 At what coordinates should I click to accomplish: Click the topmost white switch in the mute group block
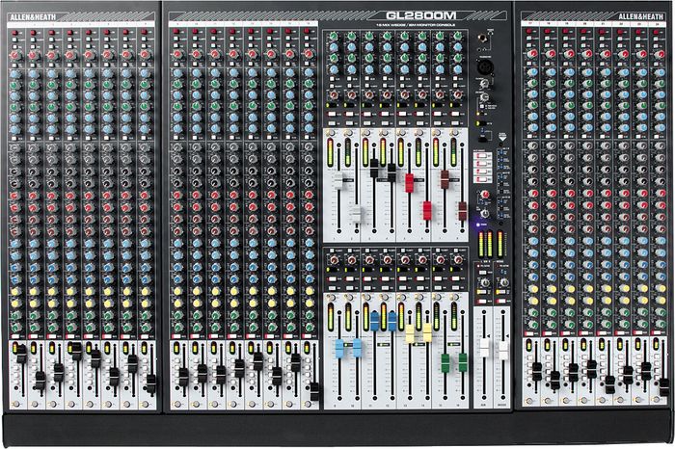coord(482,155)
